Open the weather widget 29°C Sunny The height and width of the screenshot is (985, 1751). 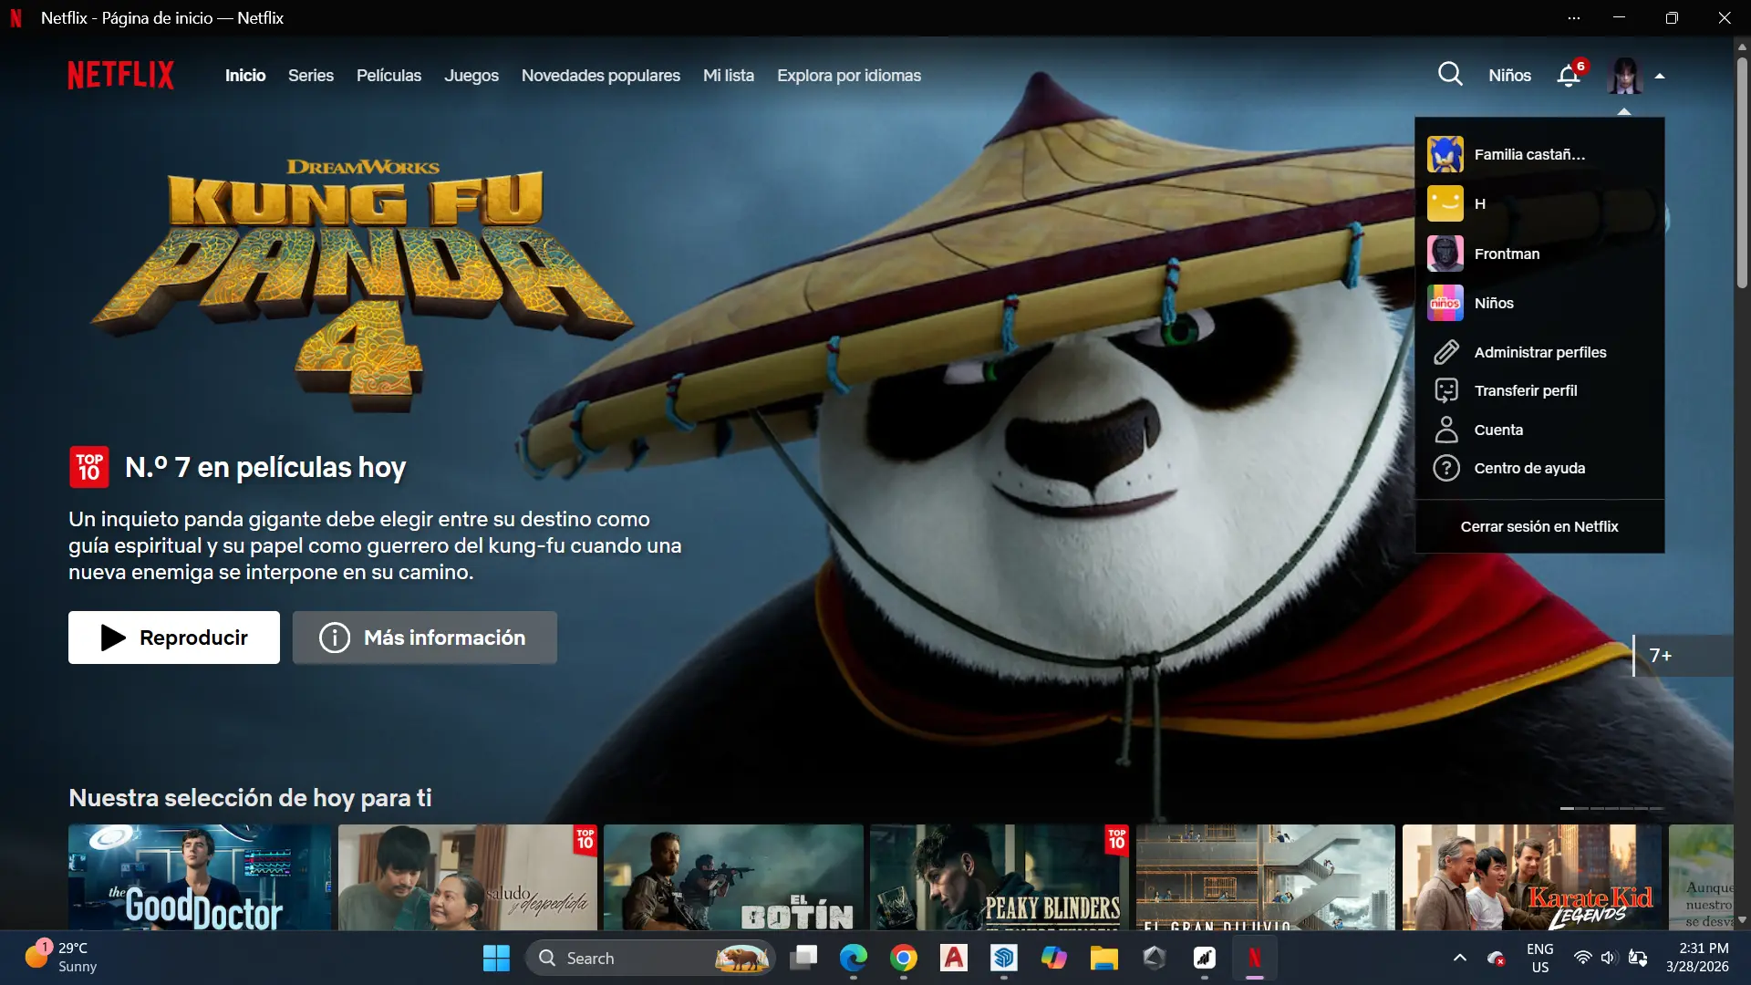(x=61, y=958)
